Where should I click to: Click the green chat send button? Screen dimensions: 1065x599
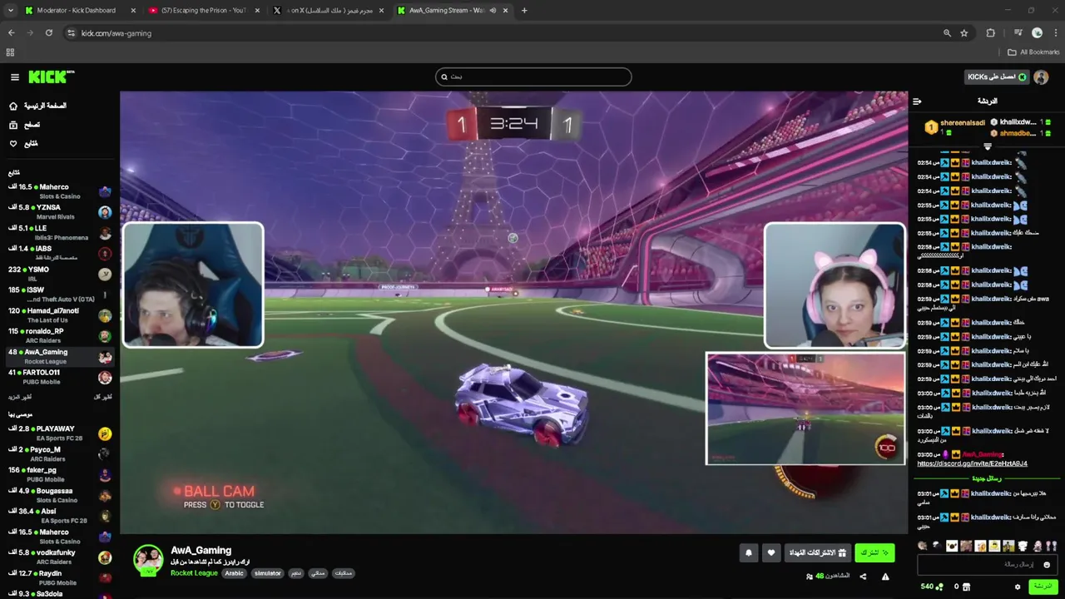(1042, 587)
